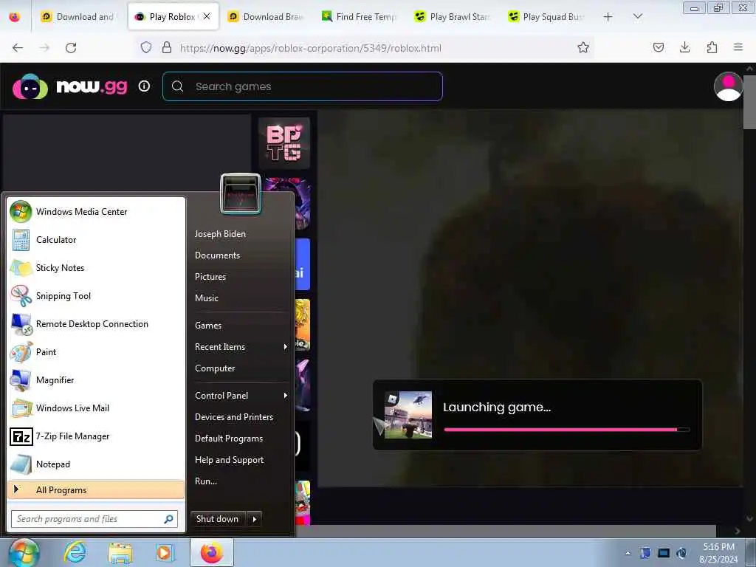The image size is (756, 567).
Task: Open Internet Explorer from taskbar
Action: tap(76, 552)
